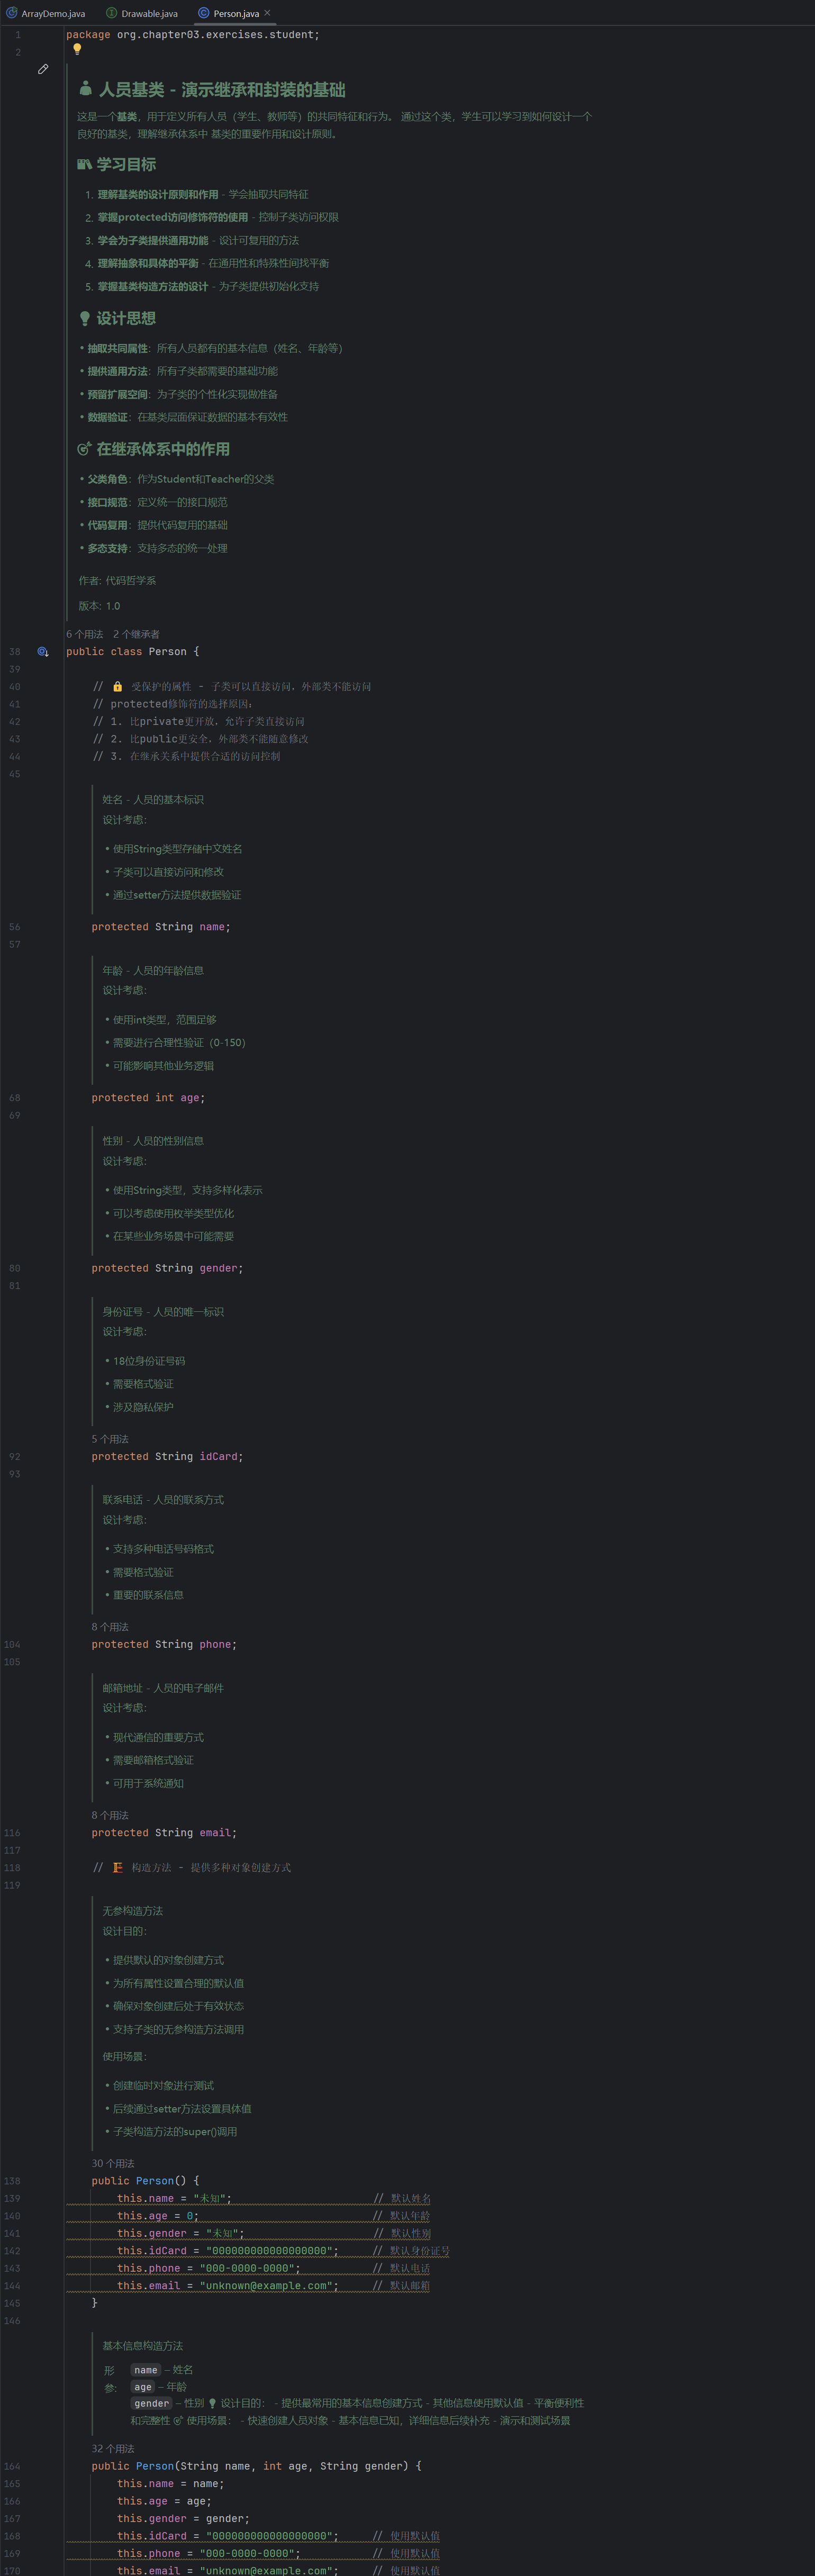The image size is (815, 2576).
Task: Click the field name 'email' on line 116
Action: tap(215, 1833)
